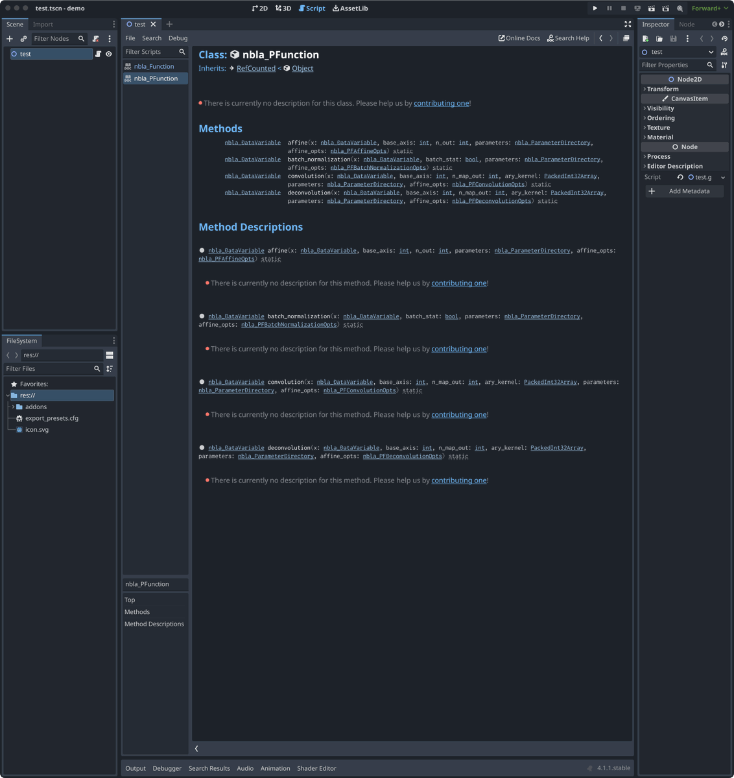The height and width of the screenshot is (778, 734).
Task: Collapse scripts panel with bottom arrow
Action: tap(196, 748)
